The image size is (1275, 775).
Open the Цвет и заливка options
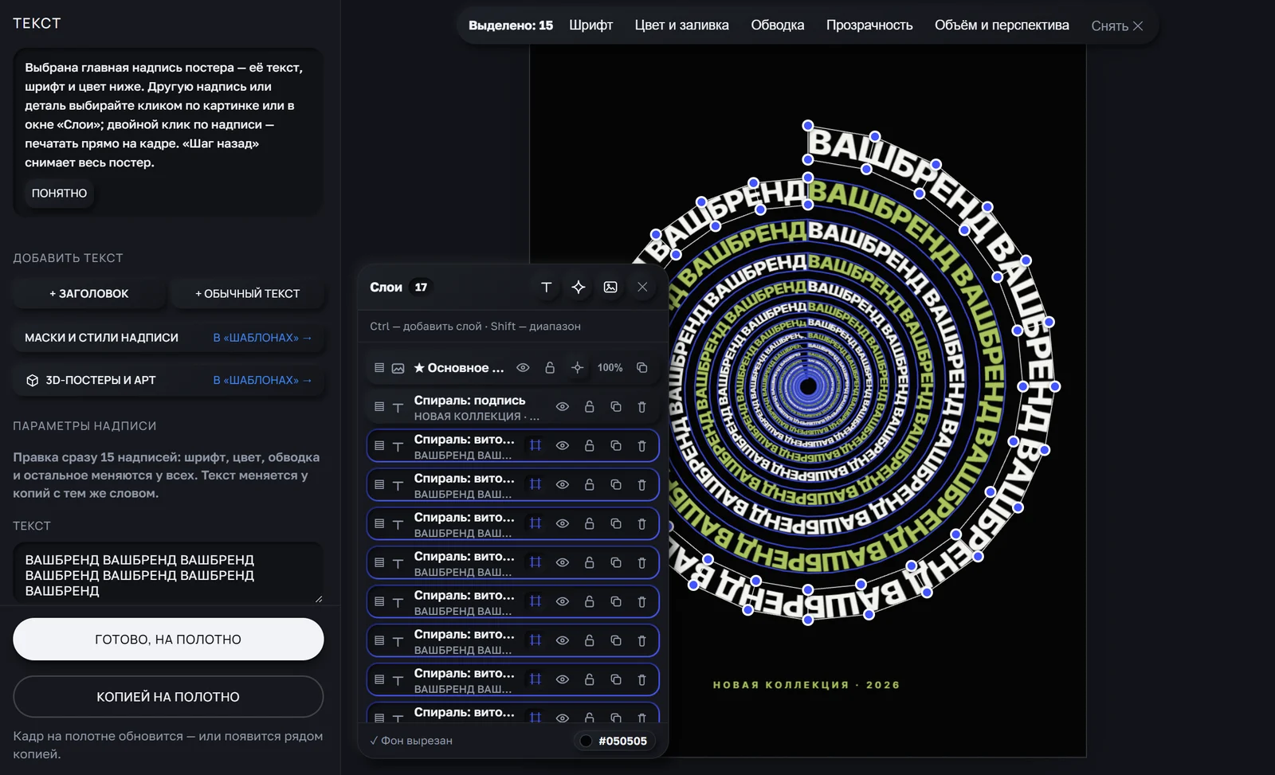click(x=682, y=25)
